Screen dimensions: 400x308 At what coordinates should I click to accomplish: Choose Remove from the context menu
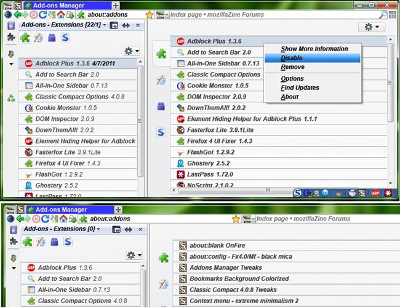coord(312,67)
